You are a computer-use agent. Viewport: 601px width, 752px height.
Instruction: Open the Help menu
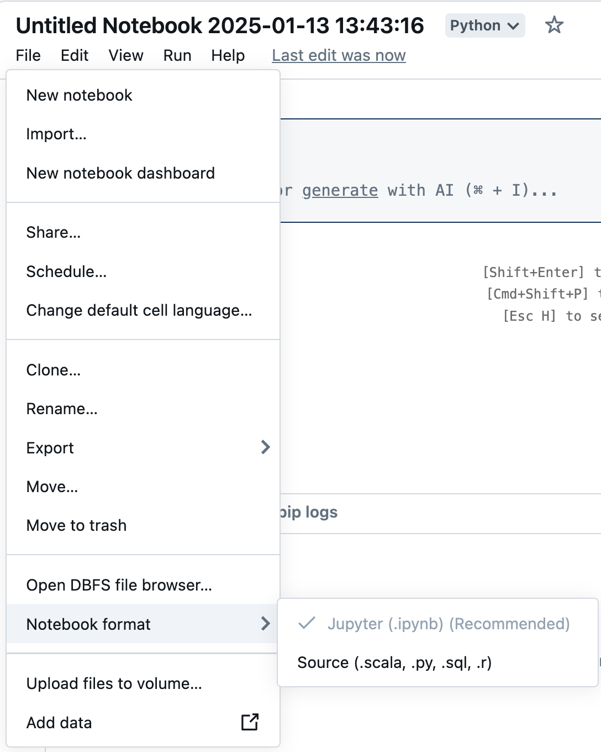pyautogui.click(x=228, y=55)
